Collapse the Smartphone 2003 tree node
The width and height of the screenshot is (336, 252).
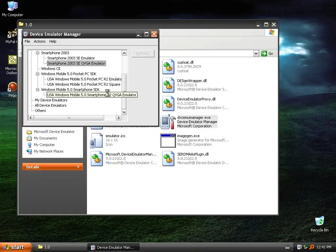pyautogui.click(x=37, y=53)
